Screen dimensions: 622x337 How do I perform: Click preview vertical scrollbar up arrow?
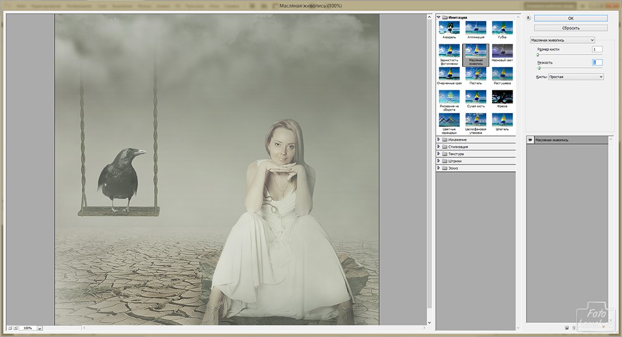pyautogui.click(x=429, y=17)
